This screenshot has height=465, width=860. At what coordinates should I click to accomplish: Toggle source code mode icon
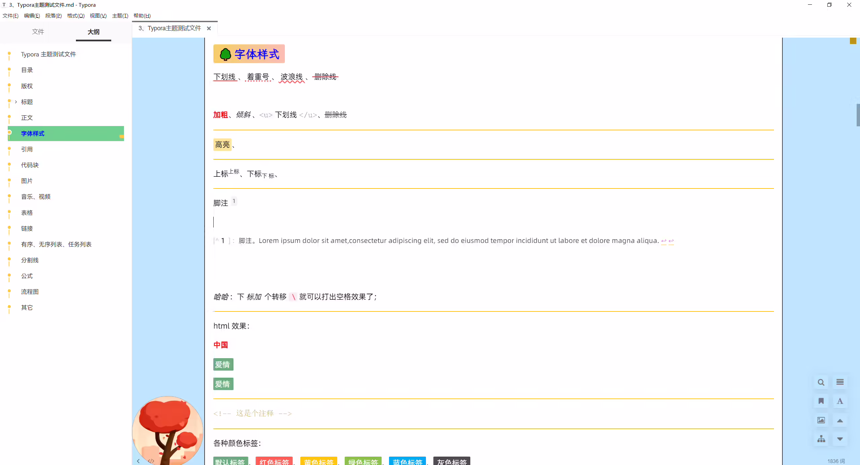(x=151, y=461)
